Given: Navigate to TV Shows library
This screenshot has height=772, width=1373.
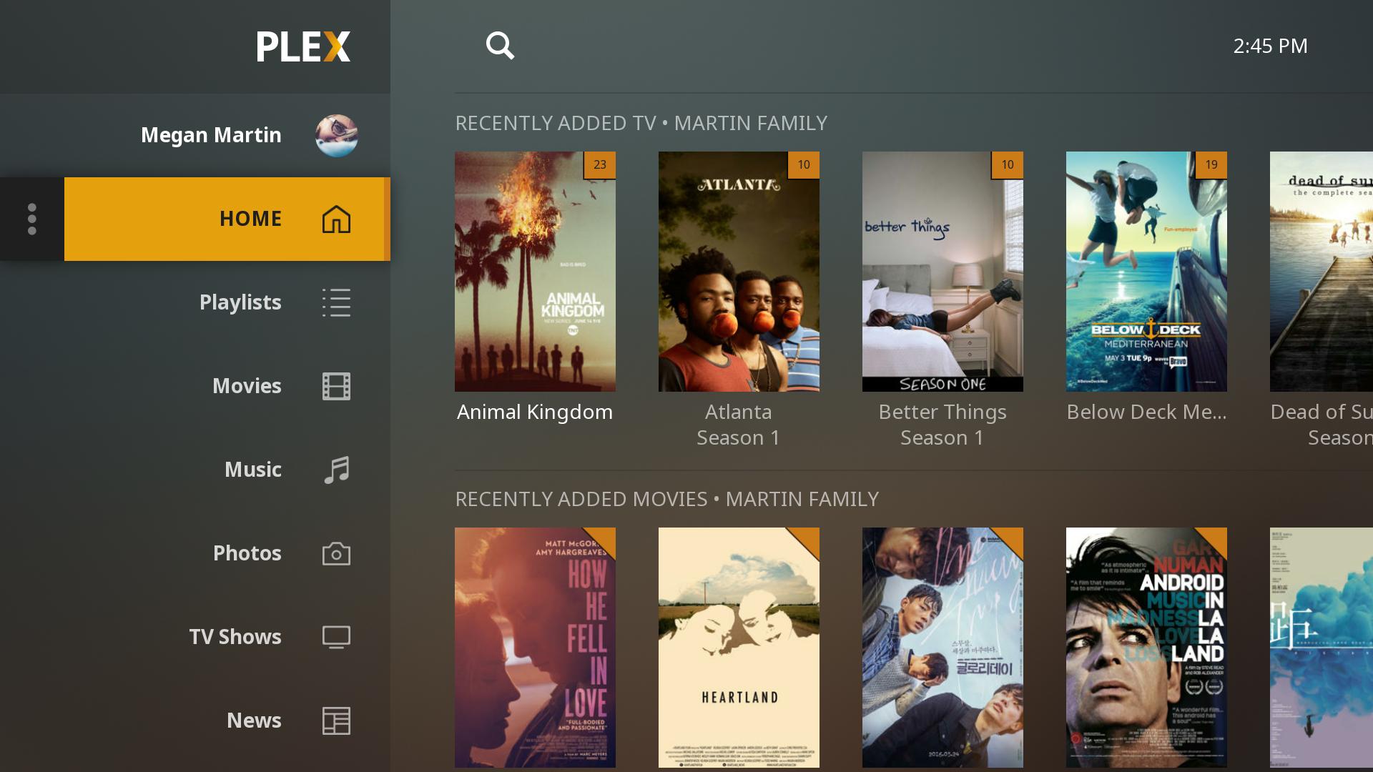Looking at the screenshot, I should click(234, 637).
